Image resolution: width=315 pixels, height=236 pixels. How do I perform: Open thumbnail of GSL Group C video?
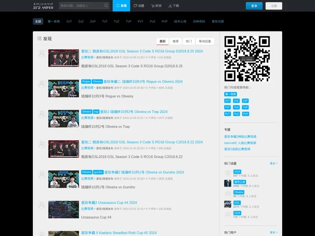[x=64, y=149]
